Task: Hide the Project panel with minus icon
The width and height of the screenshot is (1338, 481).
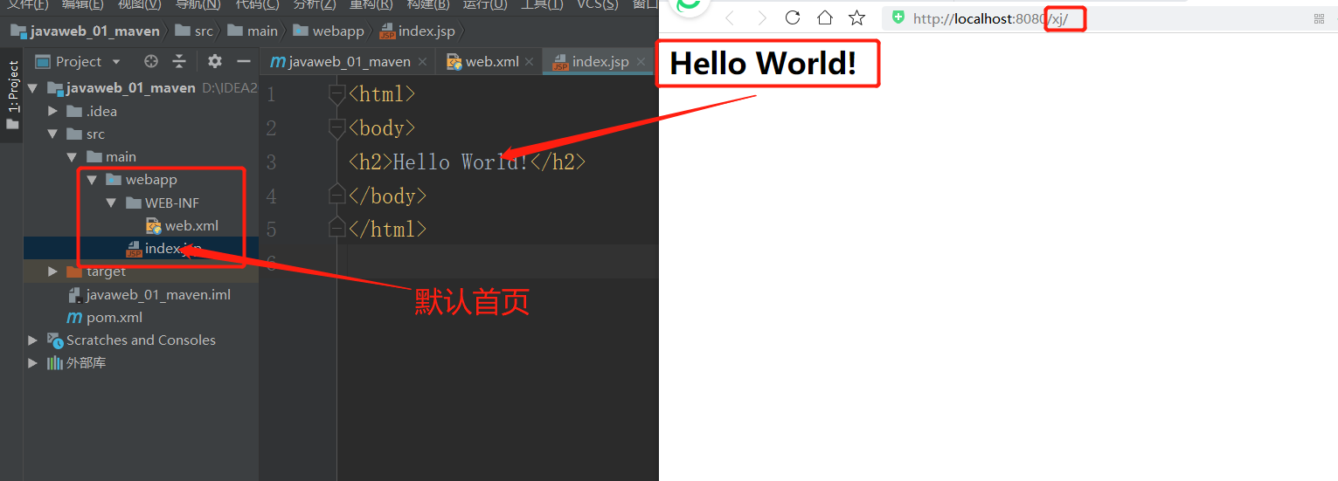Action: (x=241, y=61)
